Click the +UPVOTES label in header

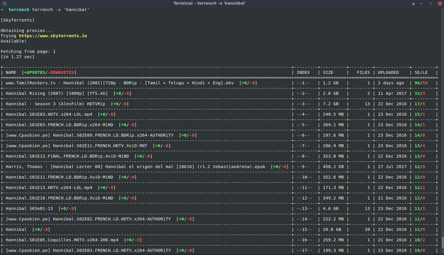click(x=35, y=72)
